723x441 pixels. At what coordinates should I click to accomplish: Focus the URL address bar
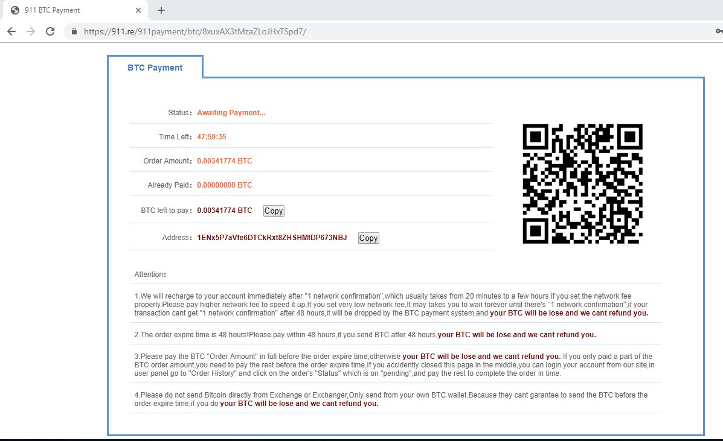[362, 31]
